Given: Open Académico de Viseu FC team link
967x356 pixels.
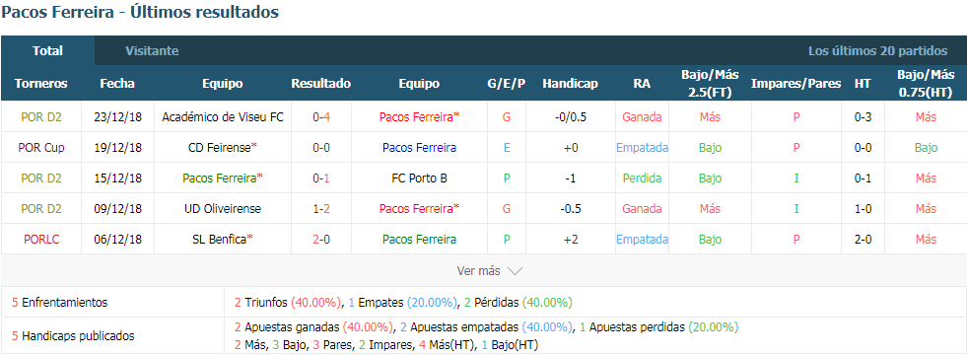Looking at the screenshot, I should (223, 116).
